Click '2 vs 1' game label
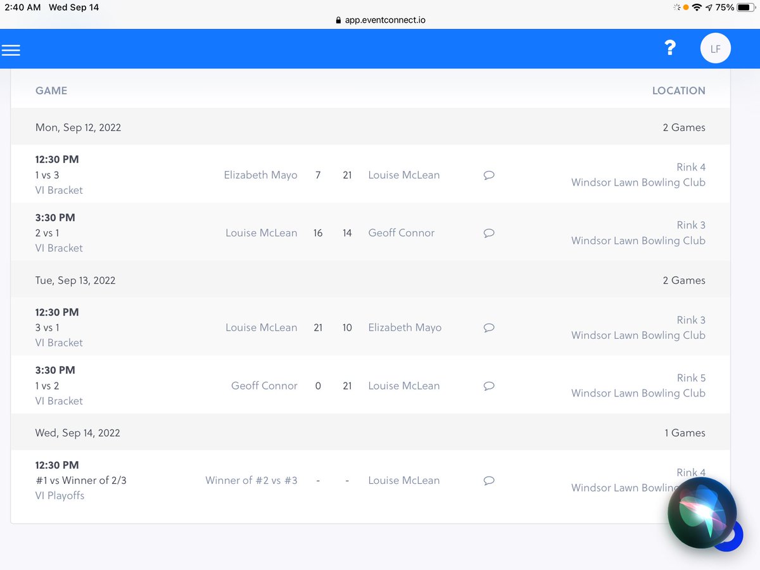Viewport: 760px width, 570px height. click(47, 233)
